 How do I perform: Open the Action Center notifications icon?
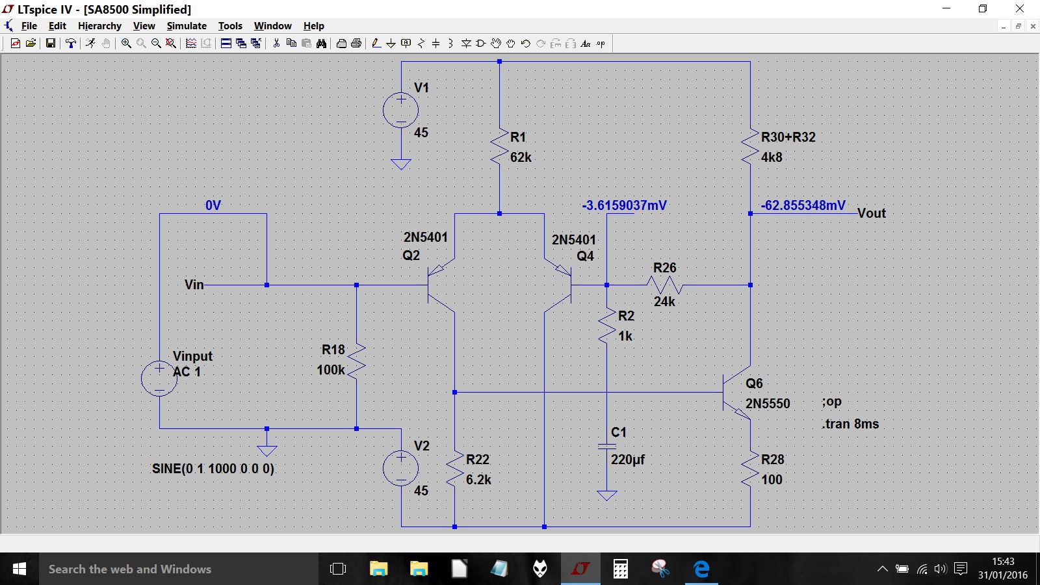tap(961, 569)
